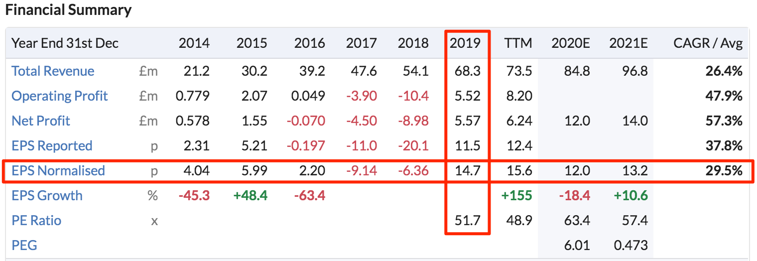Open the Total Revenue link
The width and height of the screenshot is (757, 261).
click(53, 71)
